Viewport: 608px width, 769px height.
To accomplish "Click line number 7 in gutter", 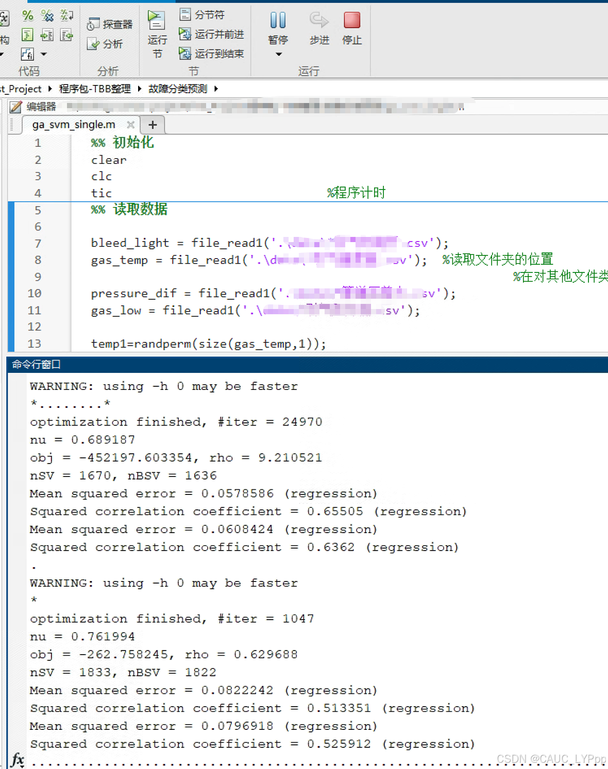I will pos(38,243).
